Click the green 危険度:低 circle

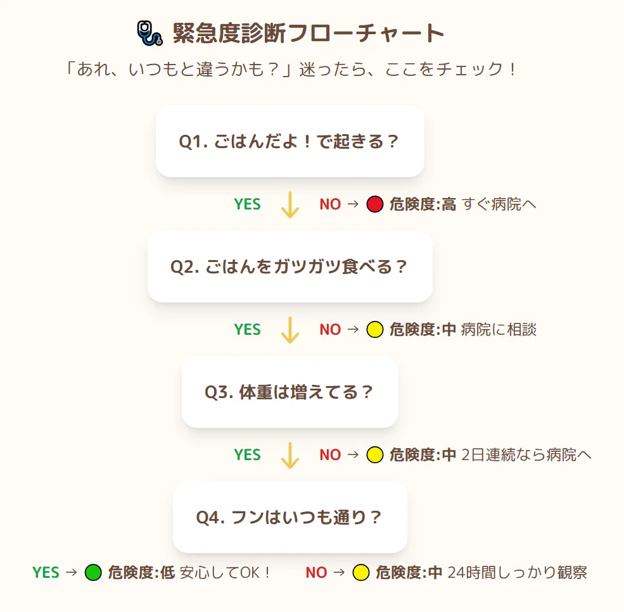pyautogui.click(x=93, y=573)
